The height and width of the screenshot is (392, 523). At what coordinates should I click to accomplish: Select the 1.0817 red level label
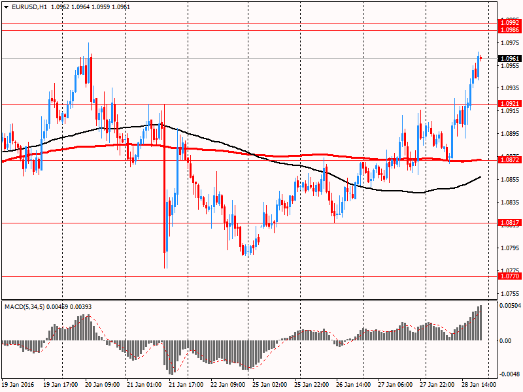(510, 223)
